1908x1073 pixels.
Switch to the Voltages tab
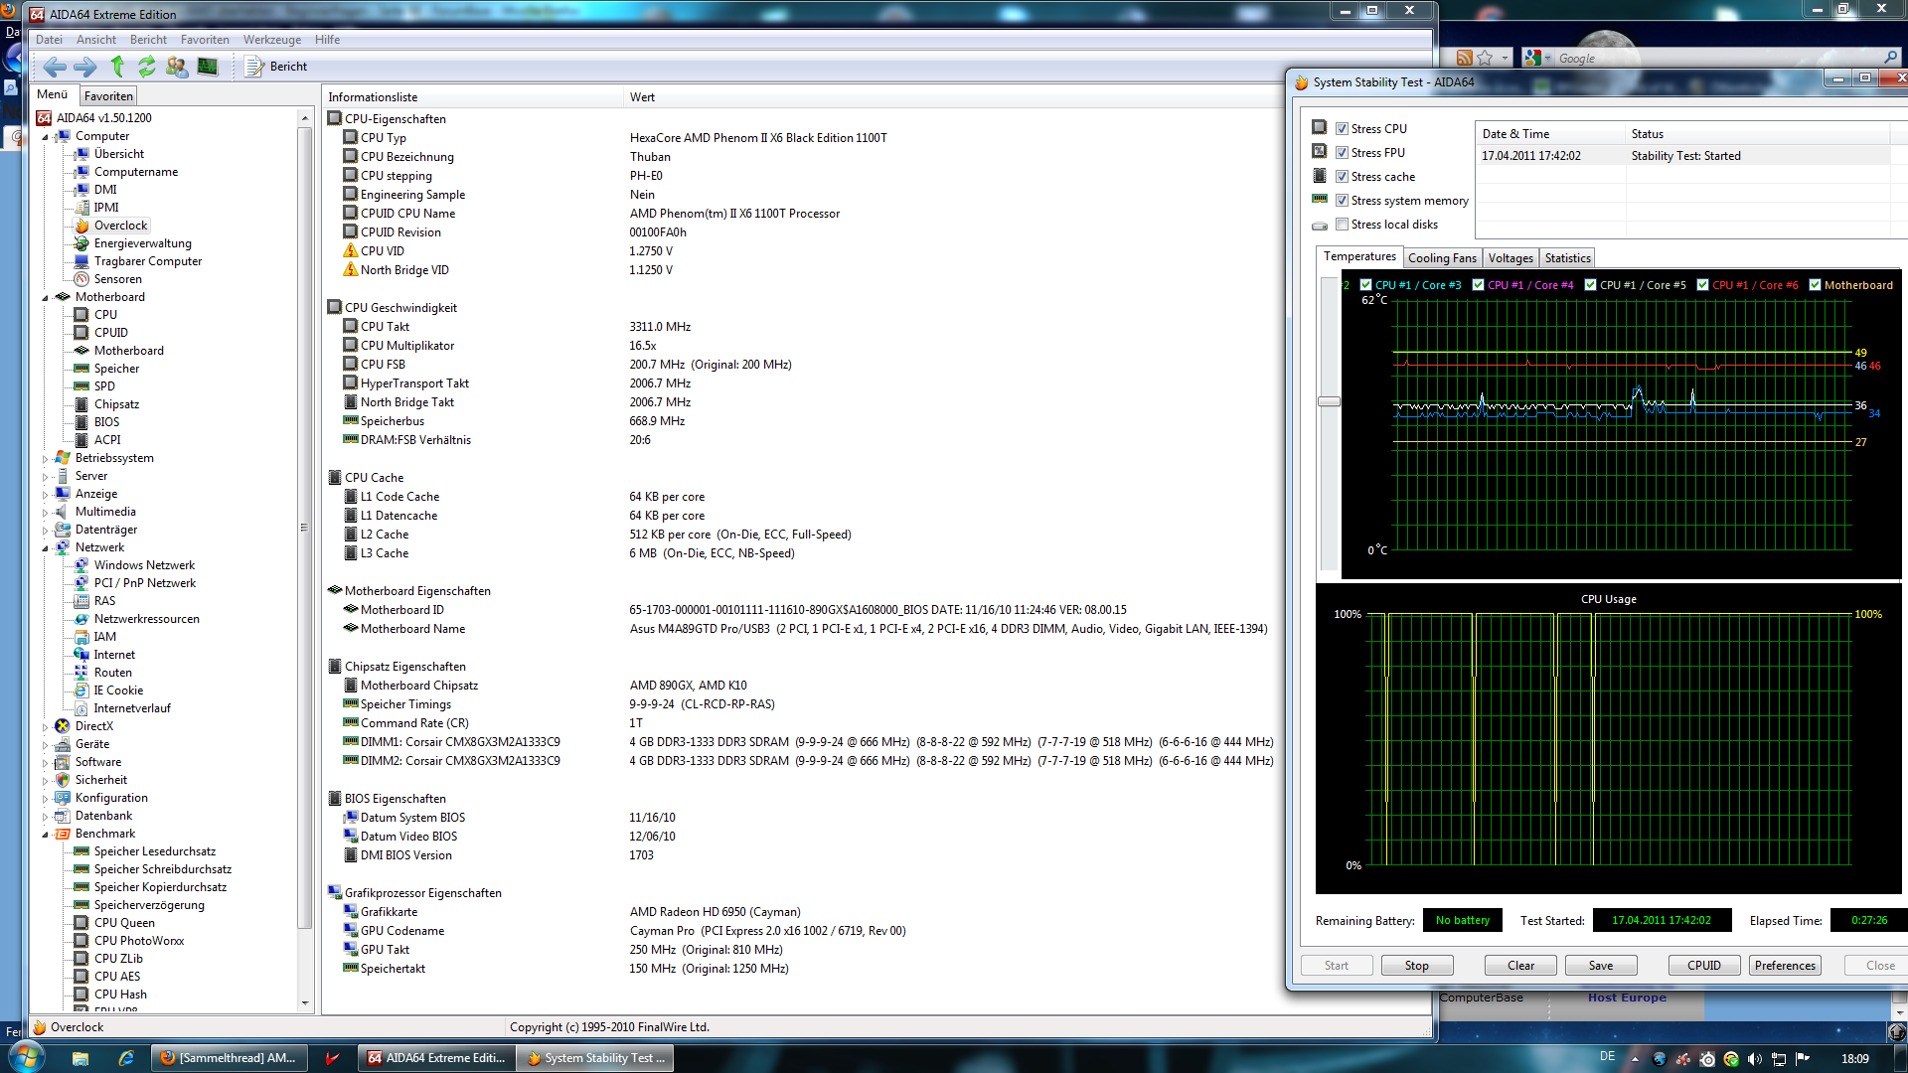(x=1510, y=258)
